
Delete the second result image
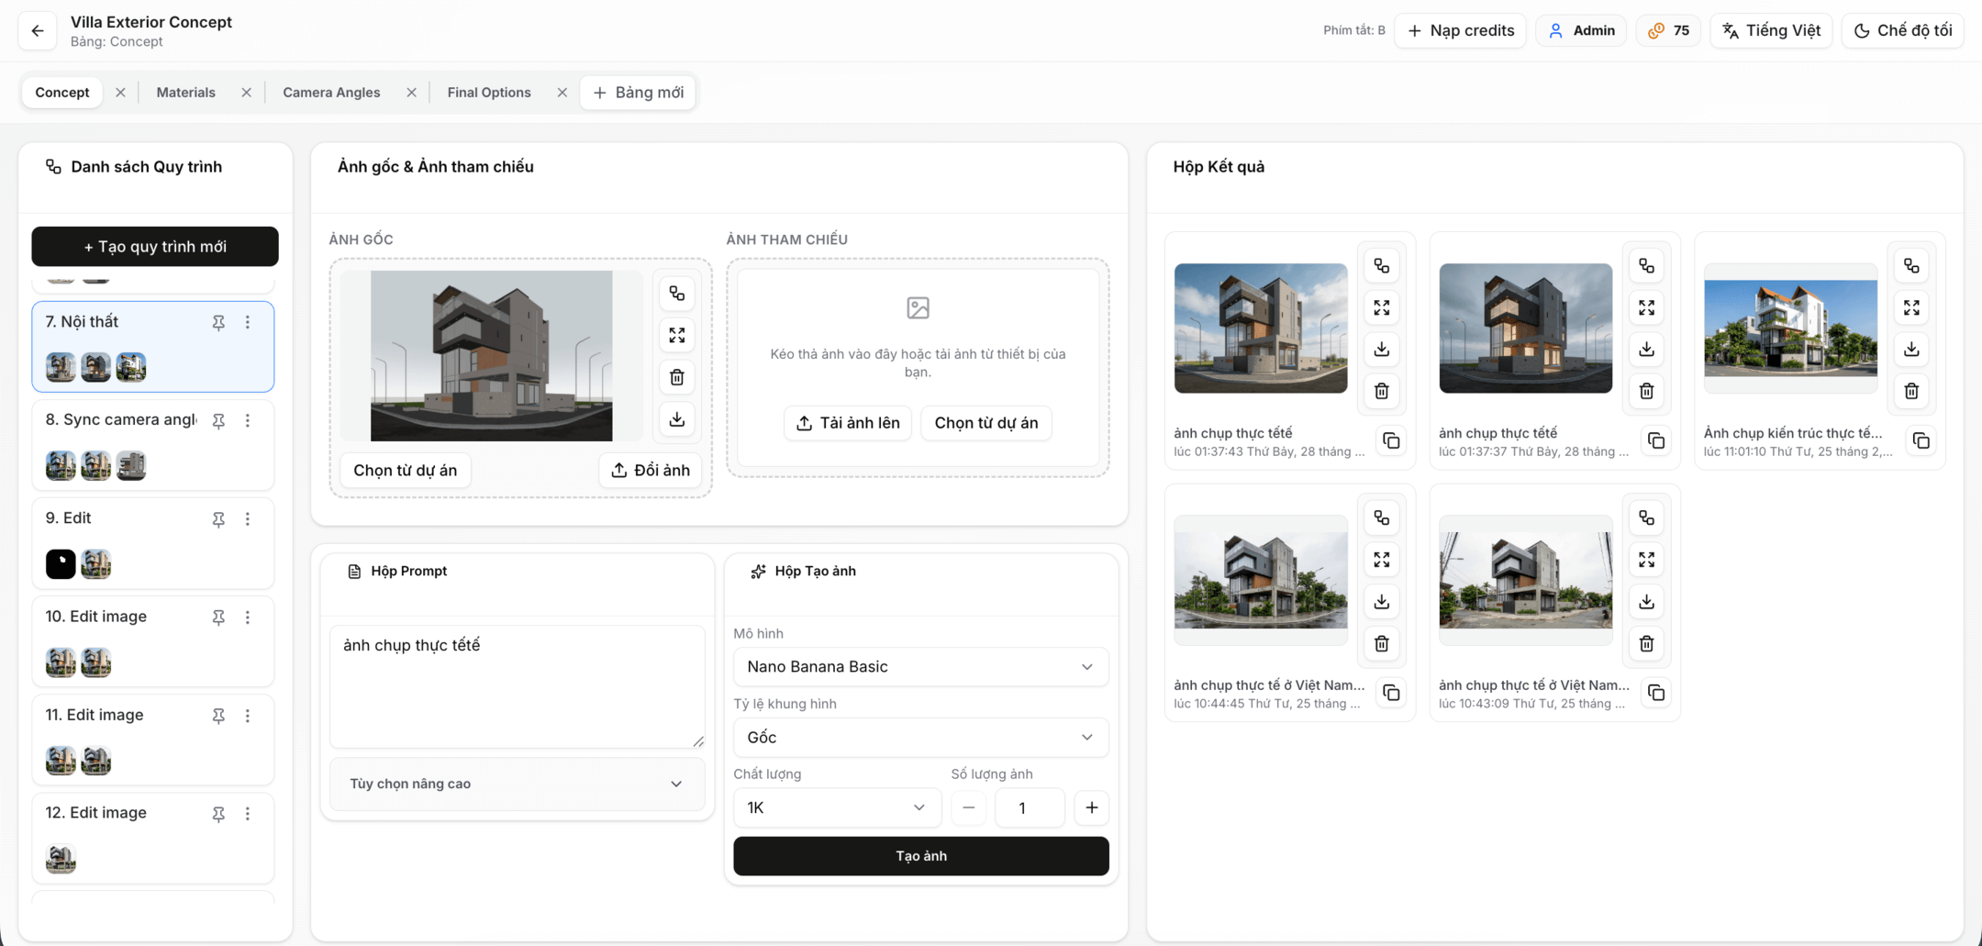pyautogui.click(x=1646, y=391)
